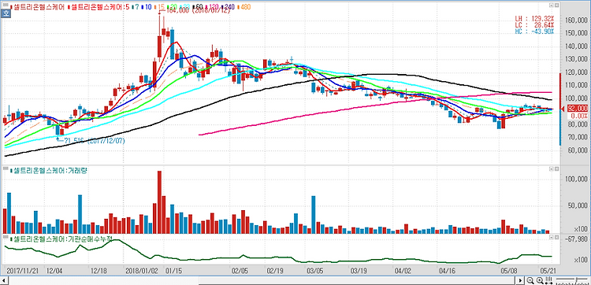591x285 pixels.
Task: Click the 2017/11/21 date axis label
Action: pyautogui.click(x=23, y=271)
